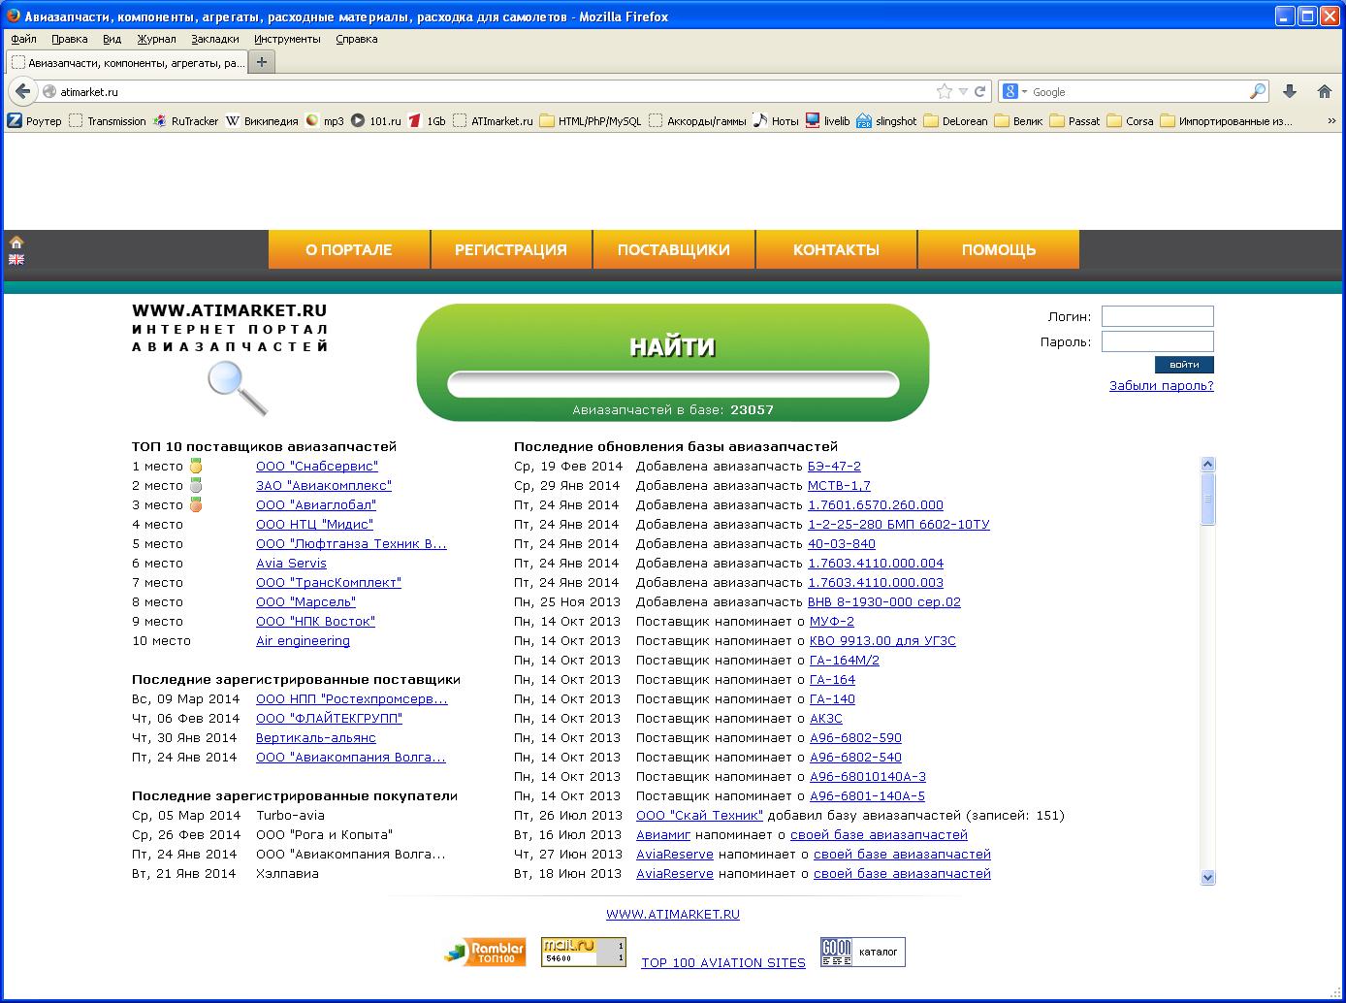Open the Вид menu
The height and width of the screenshot is (1003, 1346).
(x=112, y=39)
